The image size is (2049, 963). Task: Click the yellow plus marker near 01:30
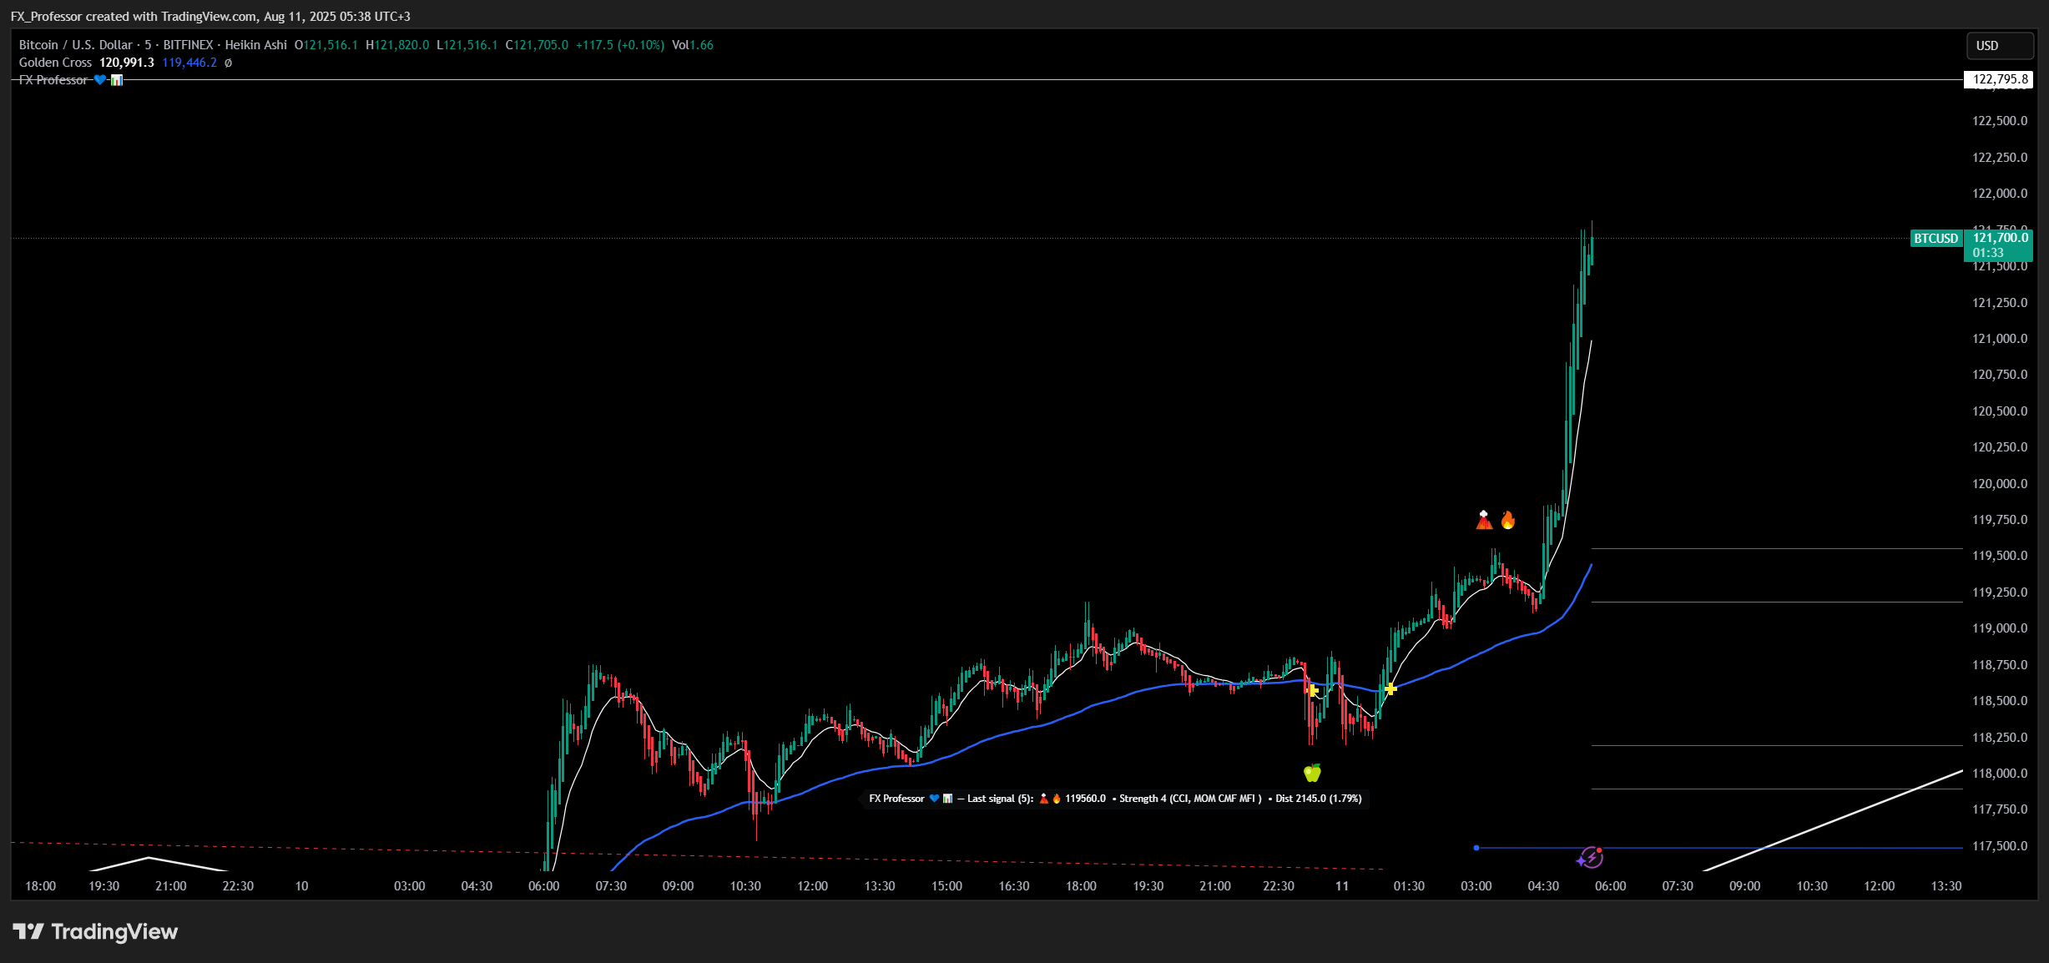1390,688
